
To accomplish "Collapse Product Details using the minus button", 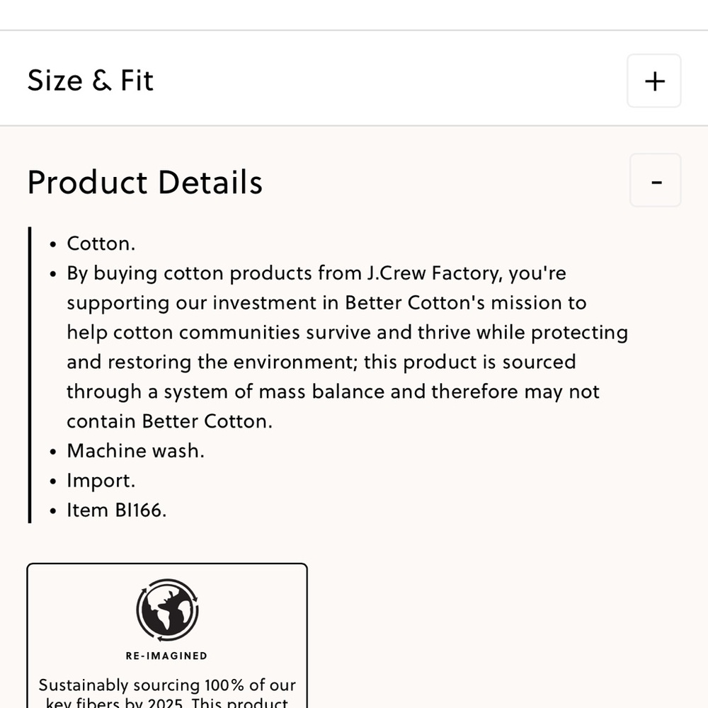I will pos(656,181).
